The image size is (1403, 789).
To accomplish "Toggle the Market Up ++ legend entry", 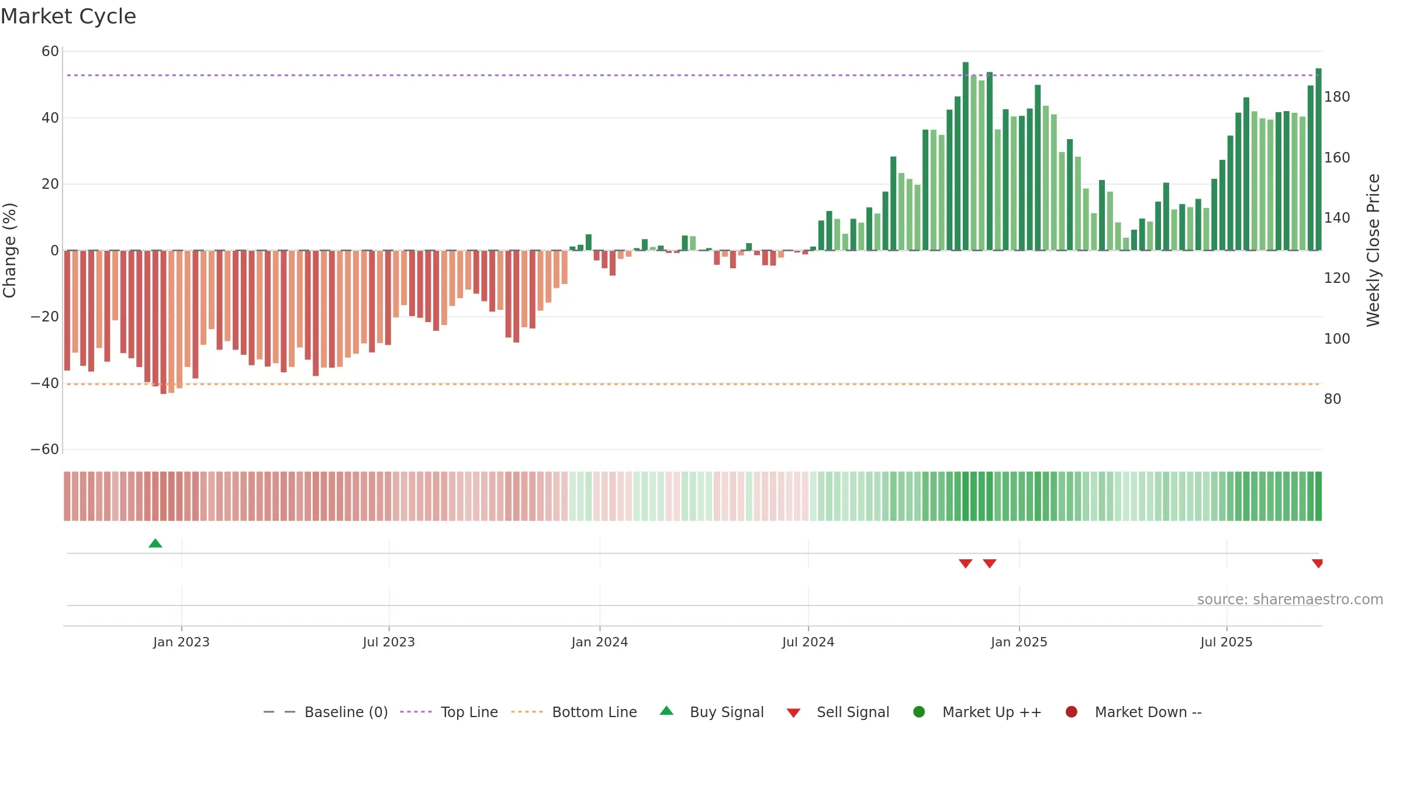I will click(977, 712).
